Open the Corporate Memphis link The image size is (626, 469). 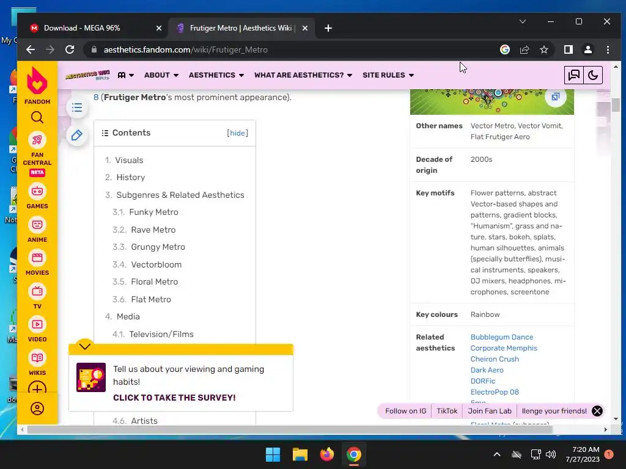tap(504, 348)
